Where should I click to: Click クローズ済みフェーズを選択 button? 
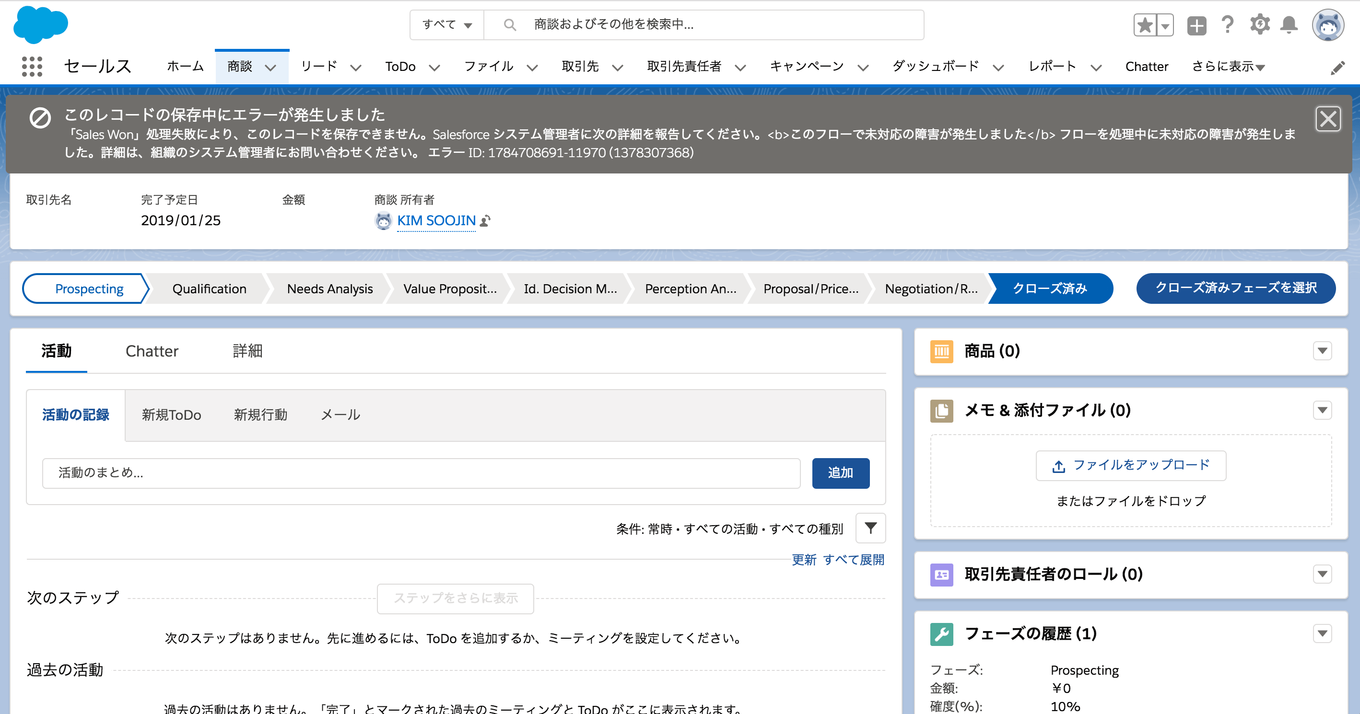[x=1236, y=288]
